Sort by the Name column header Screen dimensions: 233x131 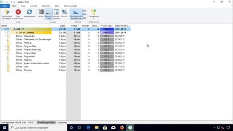coord(26,26)
